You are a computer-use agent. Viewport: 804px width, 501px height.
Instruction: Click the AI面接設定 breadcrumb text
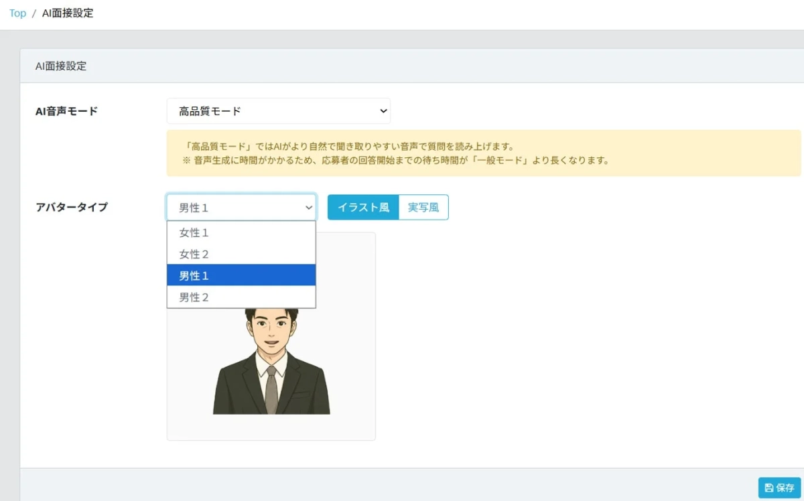[x=68, y=13]
